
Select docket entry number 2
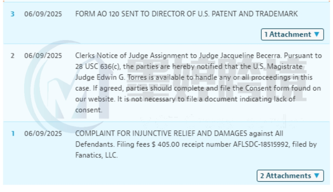(x=13, y=56)
